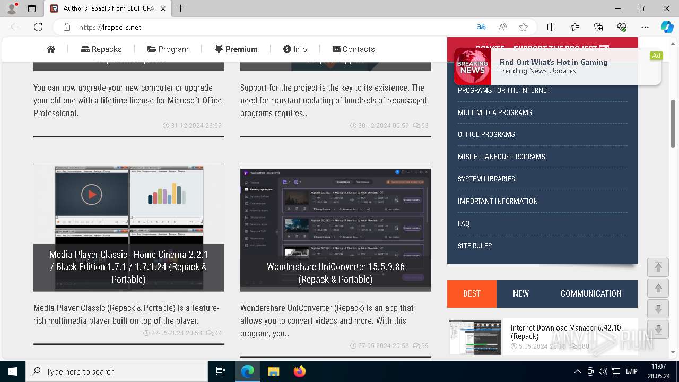
Task: Open the Program menu
Action: [x=168, y=49]
